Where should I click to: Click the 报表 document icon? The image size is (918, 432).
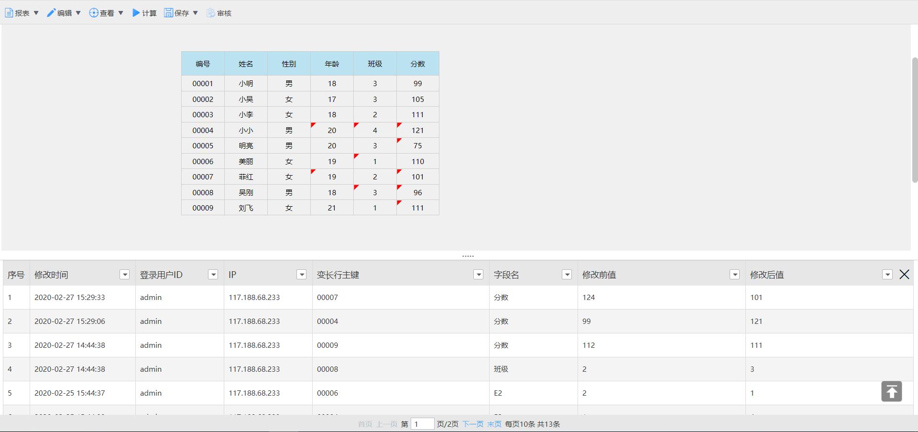[x=9, y=13]
